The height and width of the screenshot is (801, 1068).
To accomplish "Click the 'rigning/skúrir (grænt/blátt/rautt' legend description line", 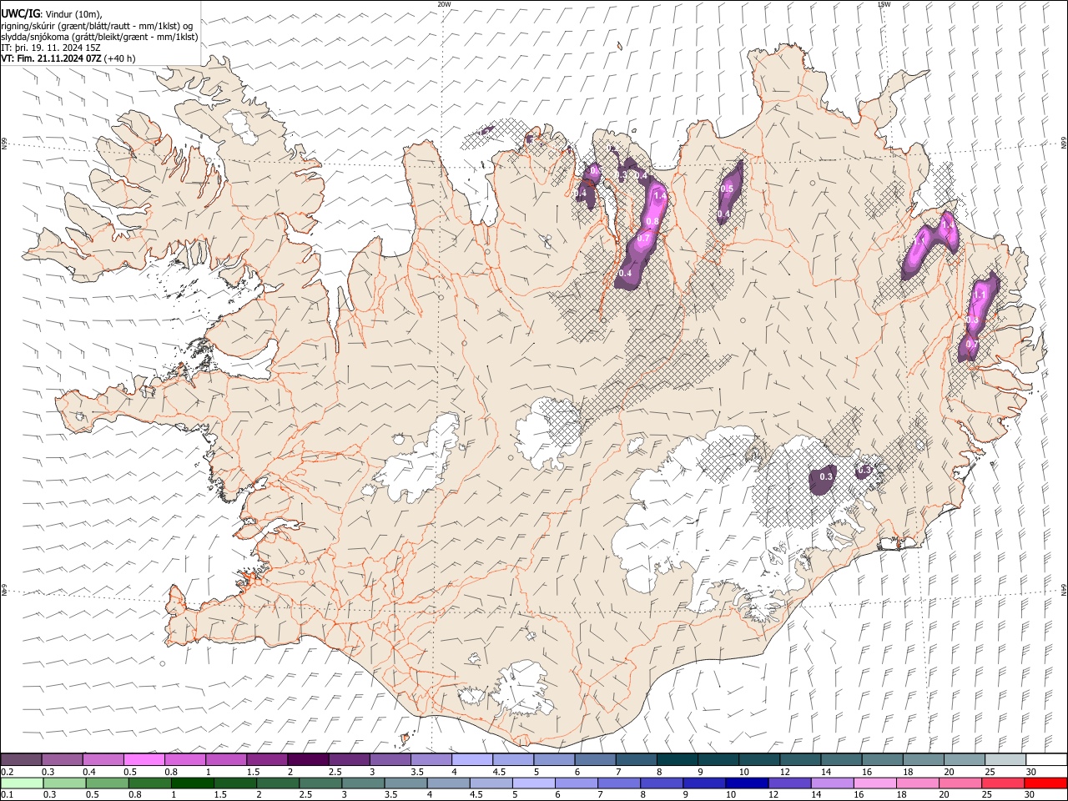I will coord(97,25).
